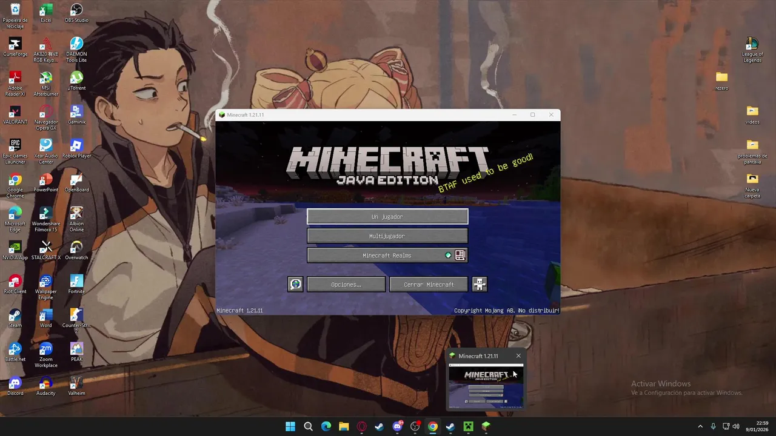
Task: Open the Multijugador menu
Action: [x=387, y=236]
